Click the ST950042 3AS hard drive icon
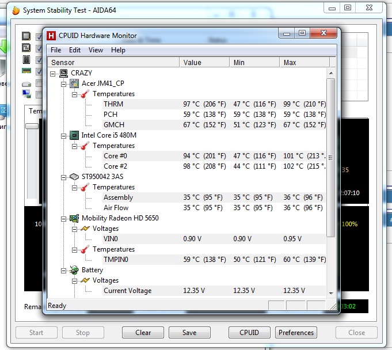392x350 pixels. point(74,177)
